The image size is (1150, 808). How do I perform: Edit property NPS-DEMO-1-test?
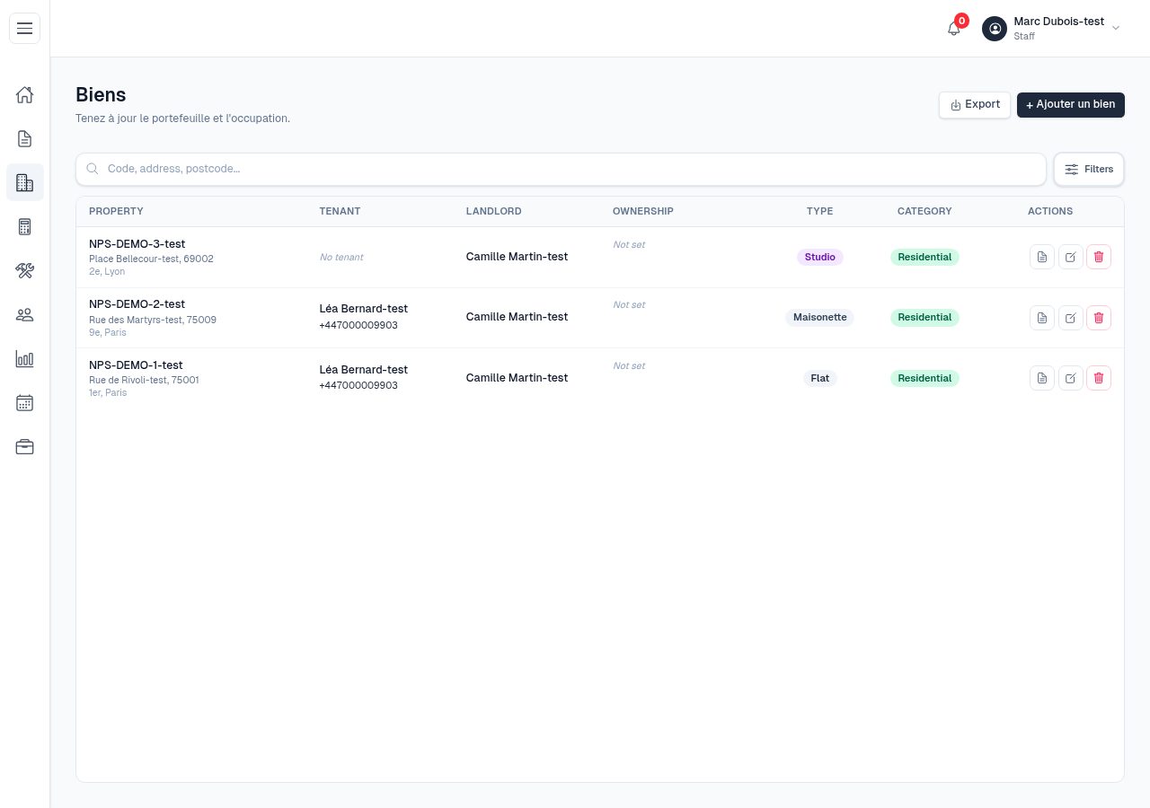[x=1070, y=378]
